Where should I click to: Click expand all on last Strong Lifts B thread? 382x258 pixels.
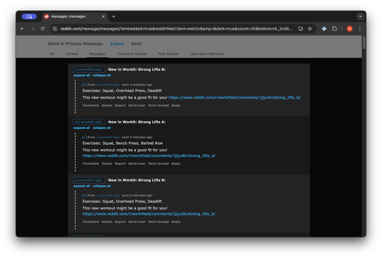tap(82, 186)
